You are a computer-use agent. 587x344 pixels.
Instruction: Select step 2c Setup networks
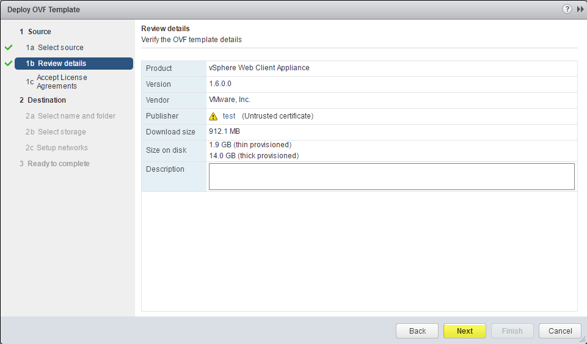point(57,147)
